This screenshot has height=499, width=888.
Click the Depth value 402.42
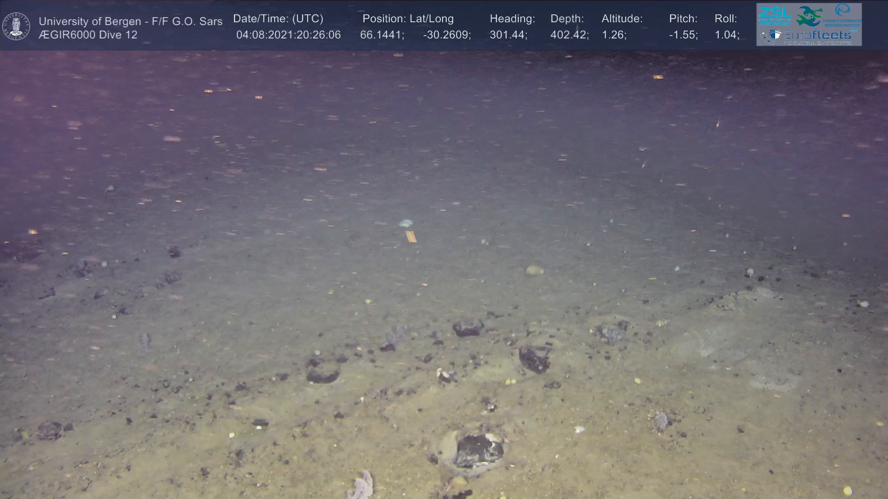569,35
